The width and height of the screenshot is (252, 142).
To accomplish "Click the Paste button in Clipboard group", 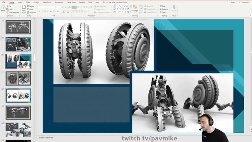I will click(x=3, y=9).
